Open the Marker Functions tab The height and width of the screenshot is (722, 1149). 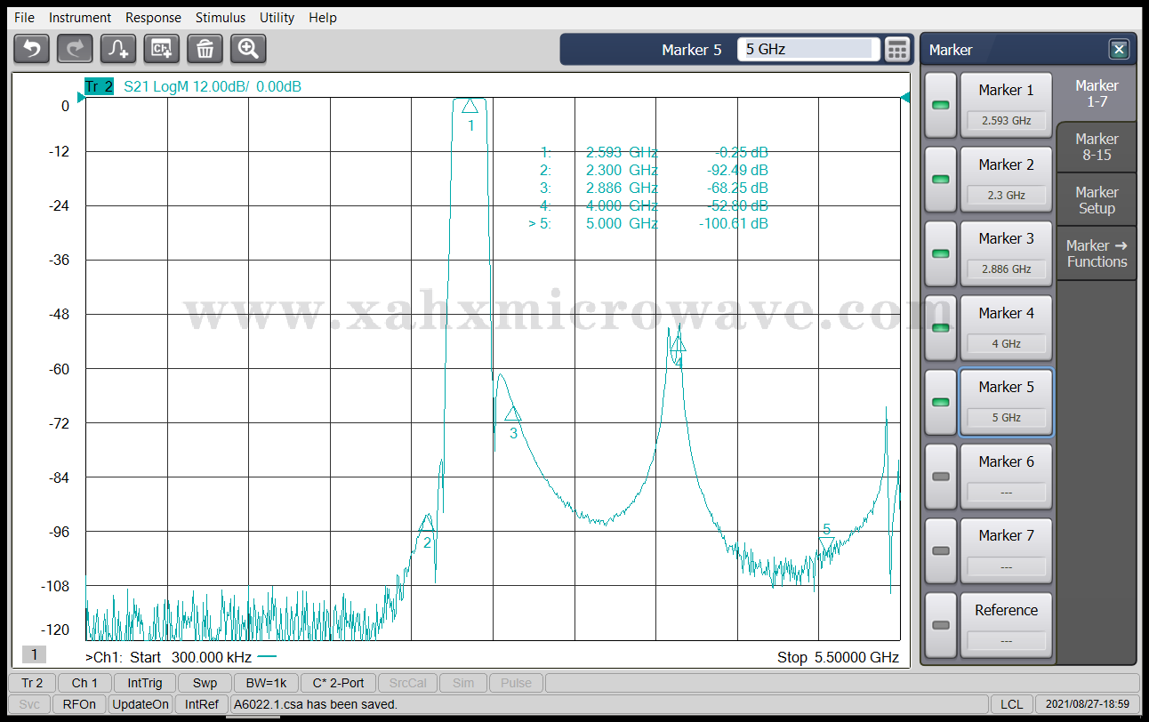coord(1097,253)
